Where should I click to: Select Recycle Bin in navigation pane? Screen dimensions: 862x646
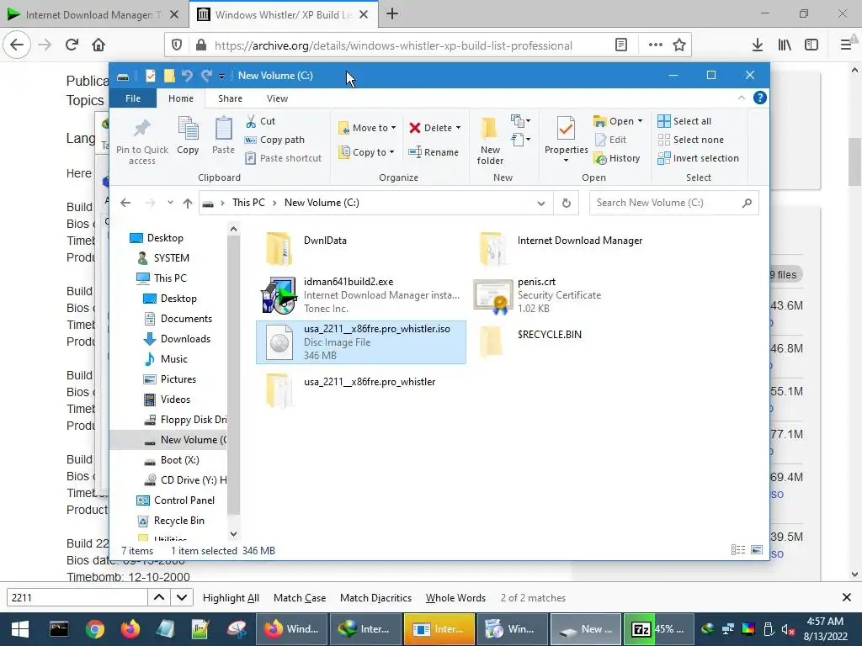pos(178,521)
